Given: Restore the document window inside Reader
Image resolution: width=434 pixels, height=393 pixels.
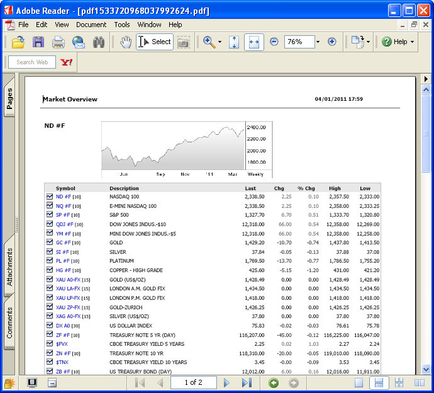Looking at the screenshot, I should point(414,25).
